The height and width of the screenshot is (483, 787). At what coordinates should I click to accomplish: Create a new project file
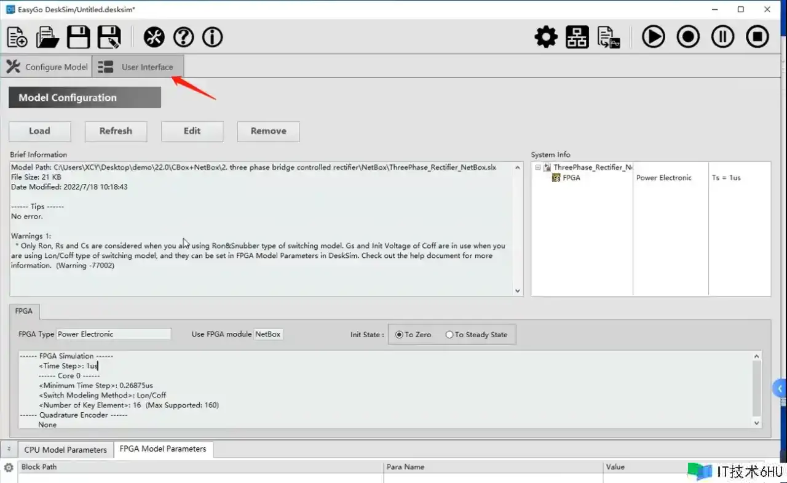pyautogui.click(x=17, y=38)
